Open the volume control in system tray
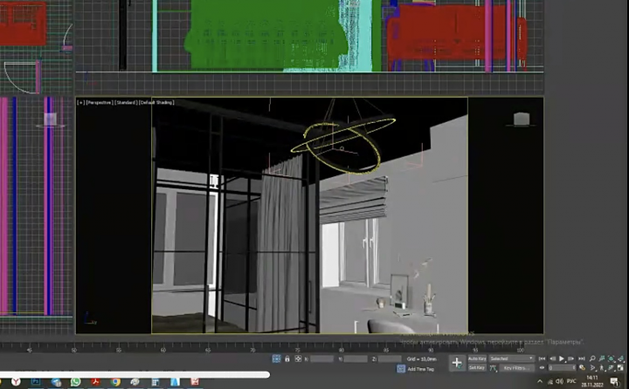Image resolution: width=629 pixels, height=389 pixels. [560, 381]
